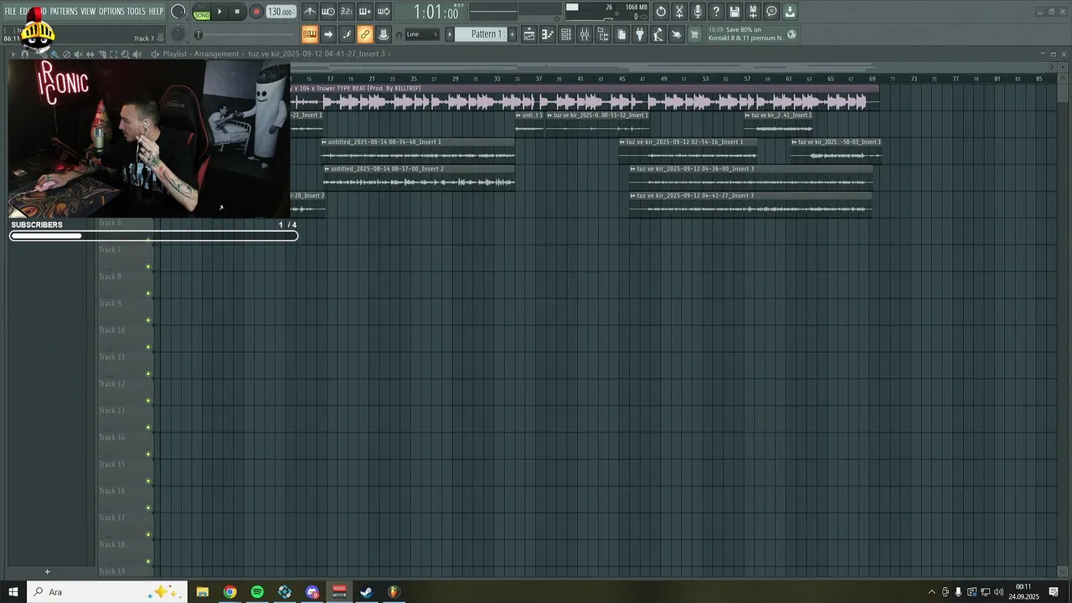Screen dimensions: 1072x603
Task: Open the question mark help icon
Action: pos(716,12)
